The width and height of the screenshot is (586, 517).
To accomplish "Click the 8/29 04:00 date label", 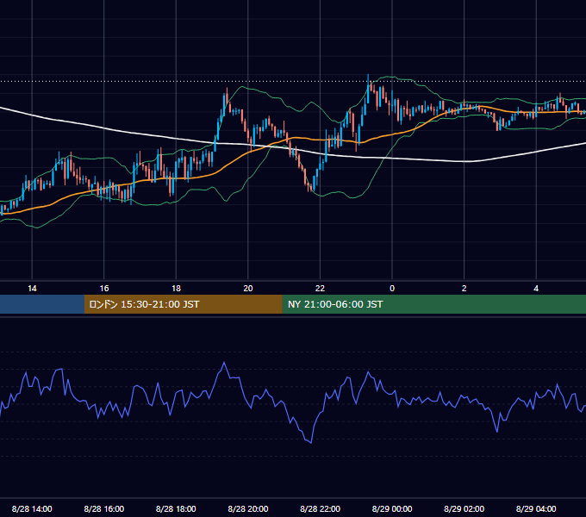I will (x=536, y=508).
